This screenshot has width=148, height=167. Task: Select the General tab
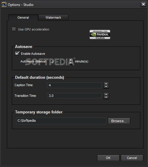coord(23,17)
